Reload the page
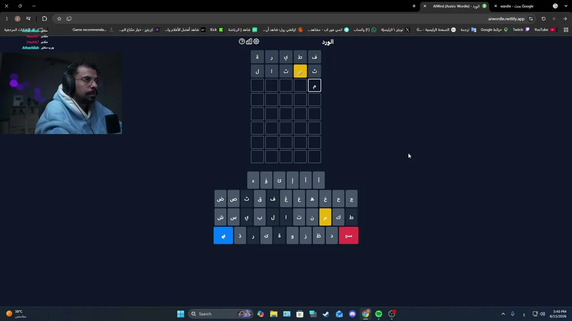The height and width of the screenshot is (321, 572). (x=543, y=19)
